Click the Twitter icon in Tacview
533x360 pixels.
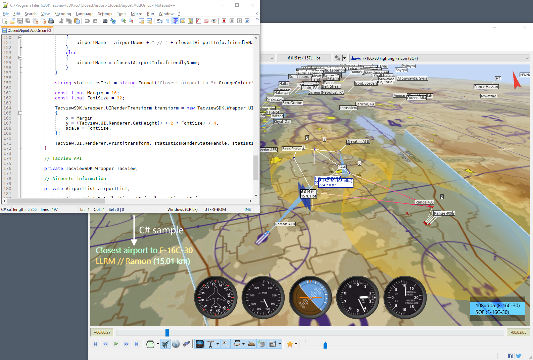coord(519,356)
